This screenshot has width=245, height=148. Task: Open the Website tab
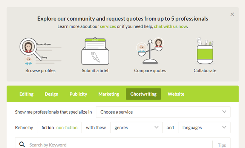coord(176,94)
